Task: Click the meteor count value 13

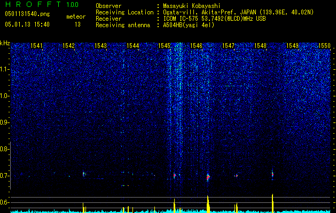Action: [77, 24]
